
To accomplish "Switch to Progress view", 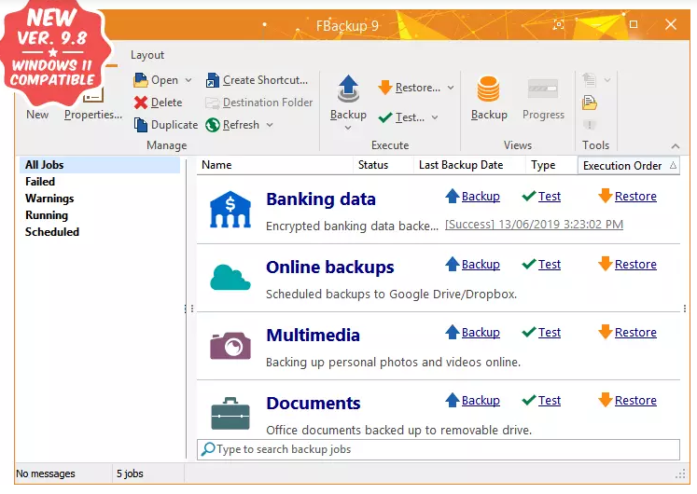I will click(x=543, y=100).
